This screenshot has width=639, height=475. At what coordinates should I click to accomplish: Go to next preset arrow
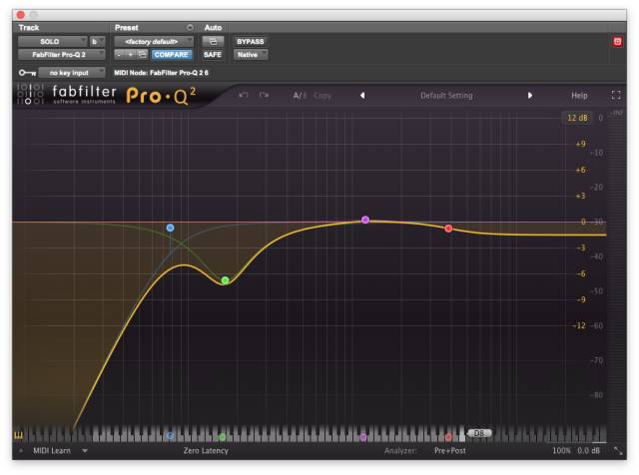click(530, 96)
